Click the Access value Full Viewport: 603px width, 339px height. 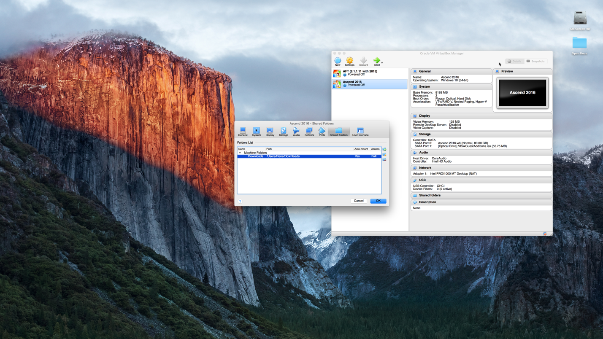[x=374, y=156]
